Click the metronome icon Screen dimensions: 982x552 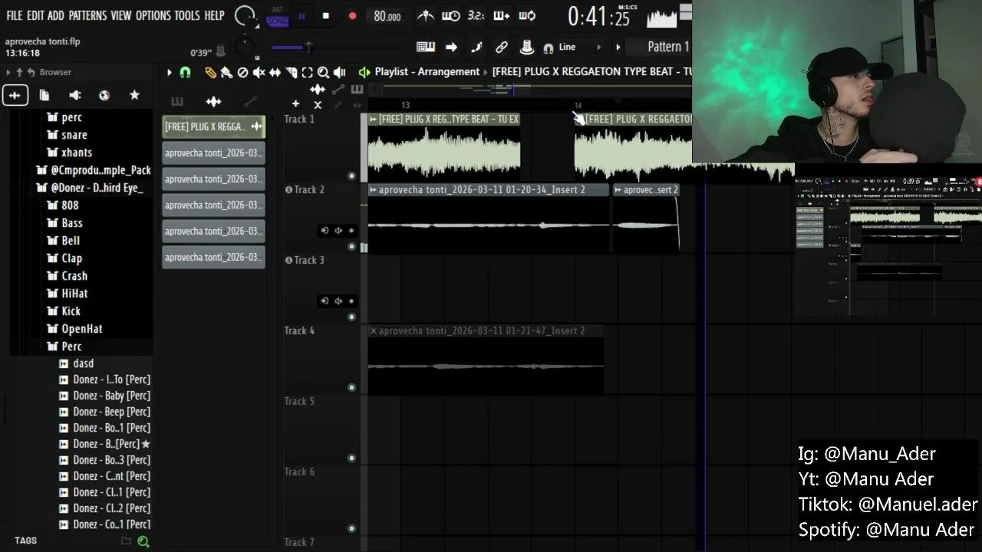tap(426, 15)
